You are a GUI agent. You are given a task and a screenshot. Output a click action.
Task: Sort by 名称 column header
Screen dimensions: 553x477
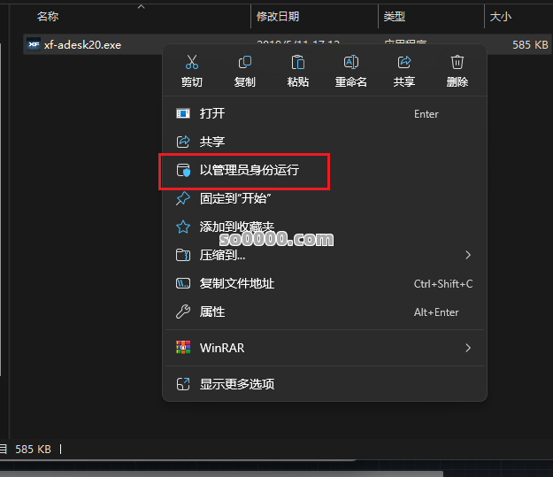(48, 17)
